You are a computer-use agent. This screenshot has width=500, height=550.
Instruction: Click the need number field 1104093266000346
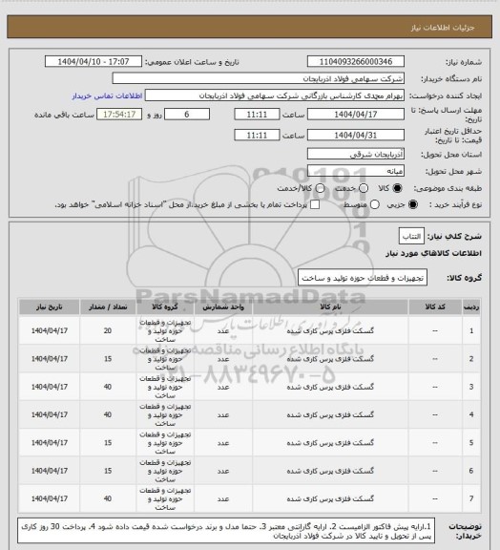[356, 61]
